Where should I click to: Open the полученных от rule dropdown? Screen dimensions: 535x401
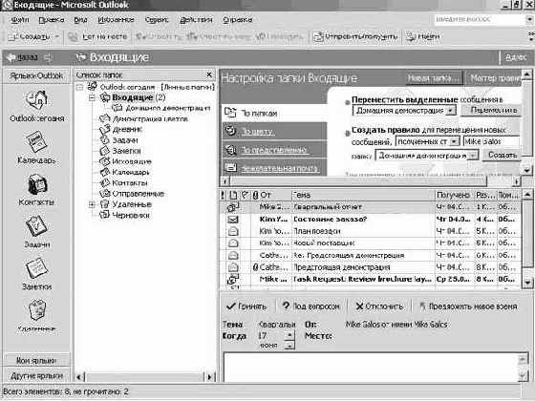coord(455,141)
